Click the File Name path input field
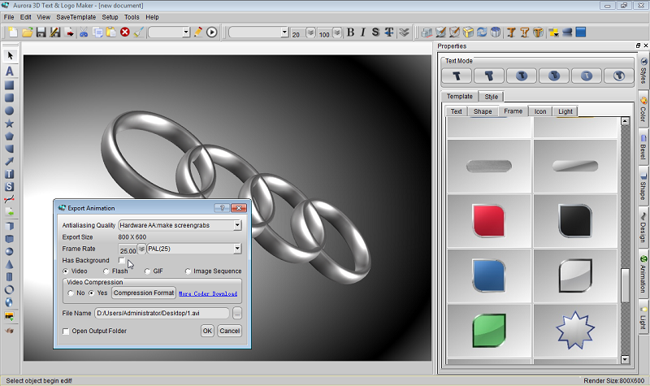650x386 pixels. 162,314
